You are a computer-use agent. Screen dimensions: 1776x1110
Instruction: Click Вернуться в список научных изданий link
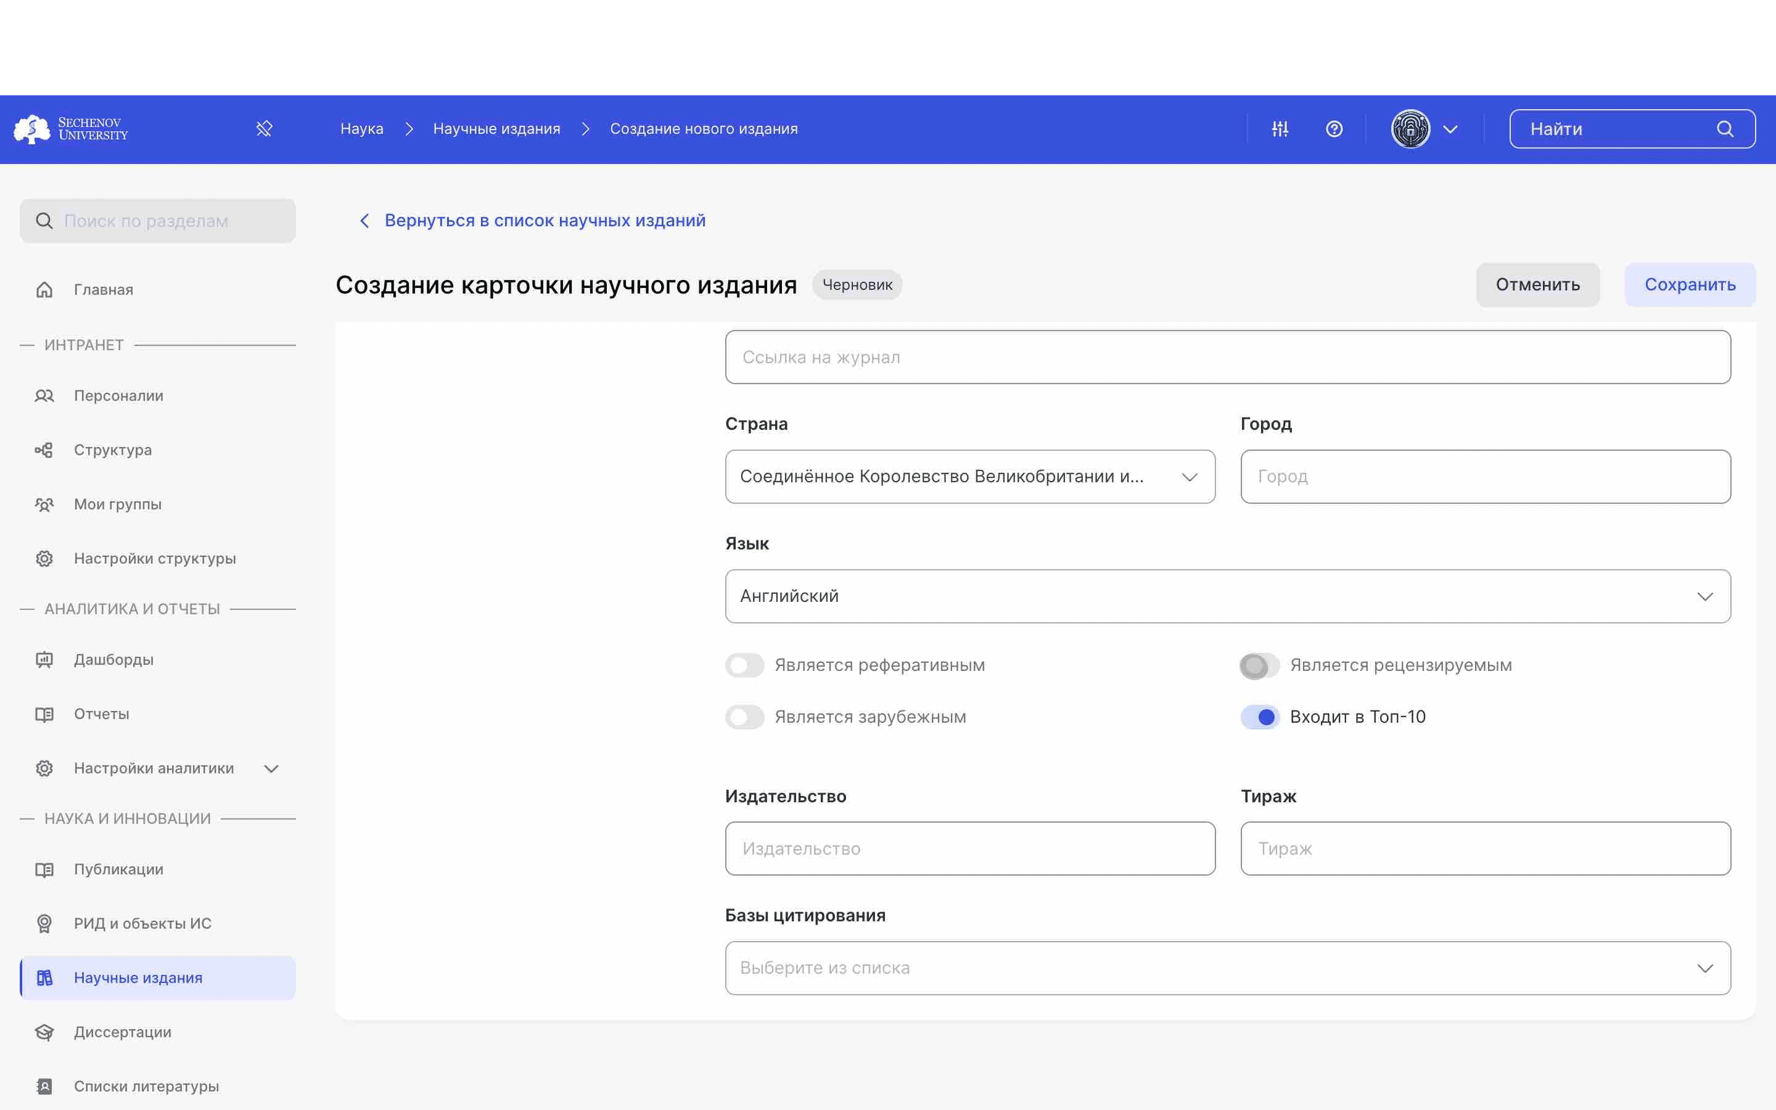(532, 220)
